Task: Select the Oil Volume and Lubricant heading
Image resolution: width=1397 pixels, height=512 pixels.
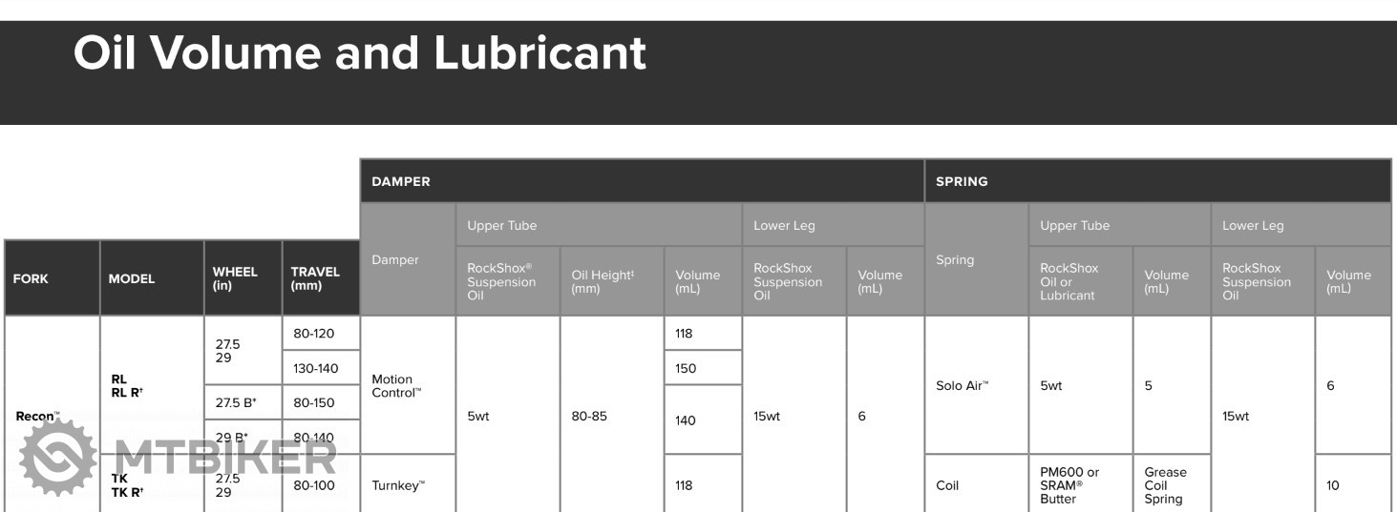Action: pyautogui.click(x=360, y=53)
